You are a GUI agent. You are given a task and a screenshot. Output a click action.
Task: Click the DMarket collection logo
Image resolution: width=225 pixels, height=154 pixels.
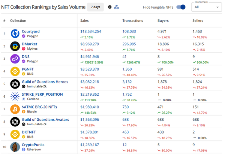[x=15, y=46]
